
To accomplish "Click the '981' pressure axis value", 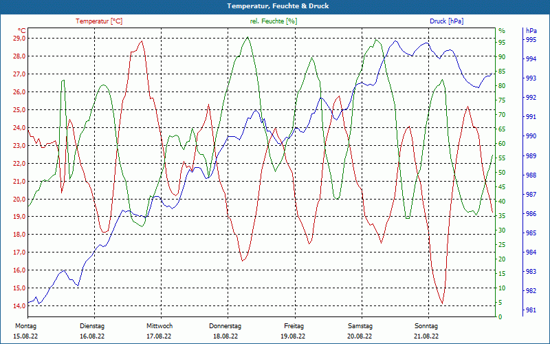I will tap(531, 310).
